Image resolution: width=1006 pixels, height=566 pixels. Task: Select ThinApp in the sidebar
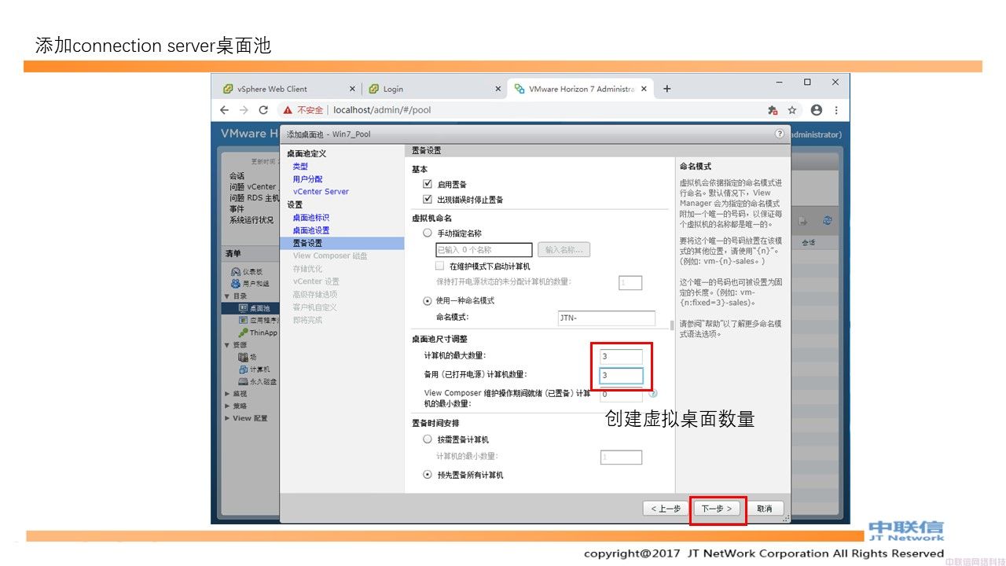pos(258,333)
